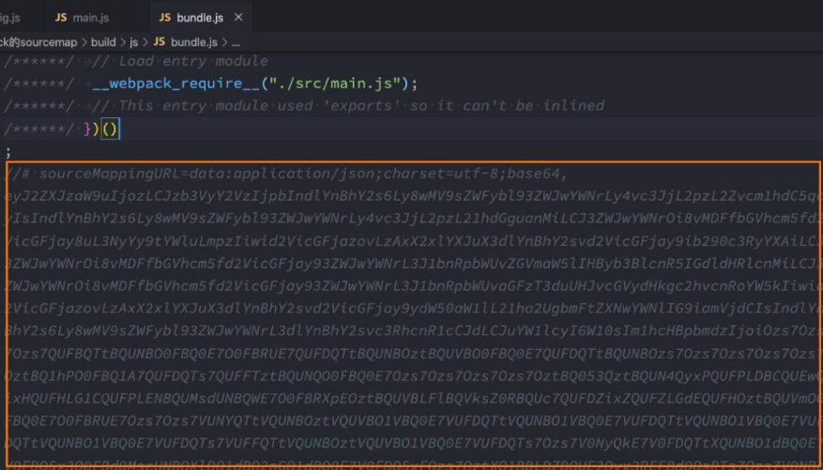
Task: Click the JS file icon on bundle.js tab
Action: [165, 18]
